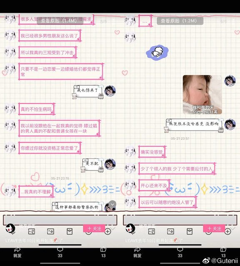The image size is (240, 266).
Task: Focus the message input field in left chat
Action: click(x=60, y=220)
